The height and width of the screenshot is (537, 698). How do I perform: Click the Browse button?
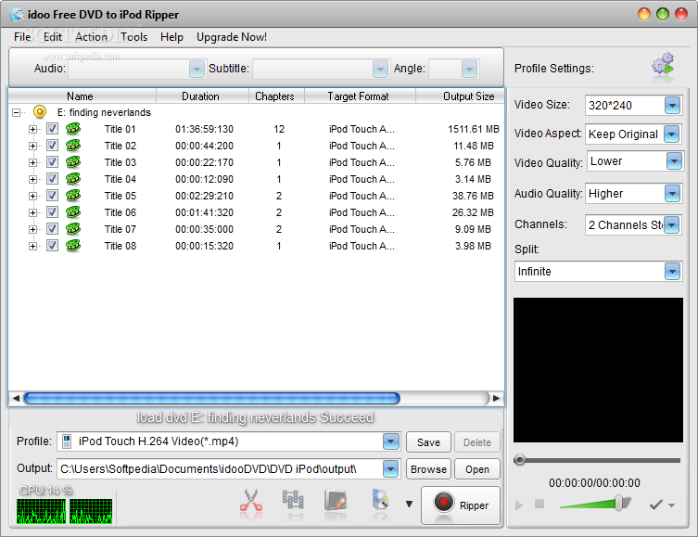[428, 469]
